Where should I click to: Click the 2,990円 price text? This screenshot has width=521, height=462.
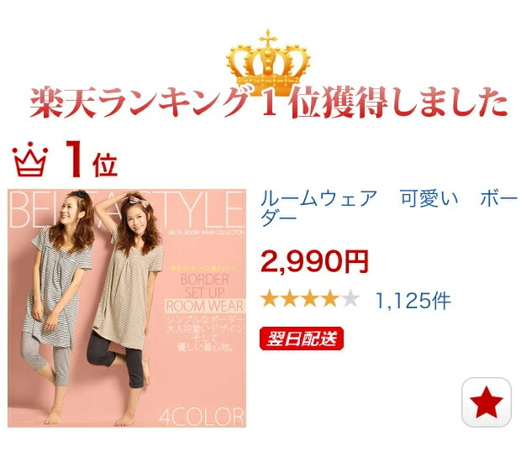314,261
